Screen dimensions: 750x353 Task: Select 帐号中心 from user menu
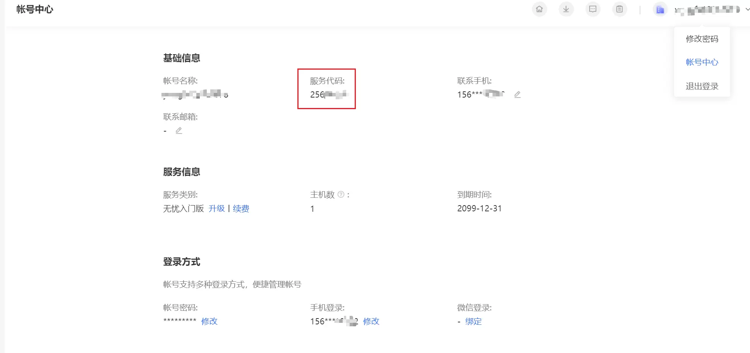(x=702, y=62)
